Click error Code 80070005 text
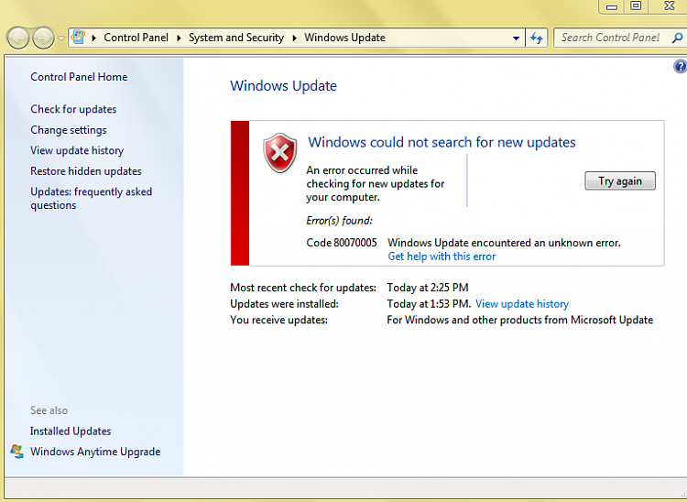The height and width of the screenshot is (502, 687). point(342,243)
